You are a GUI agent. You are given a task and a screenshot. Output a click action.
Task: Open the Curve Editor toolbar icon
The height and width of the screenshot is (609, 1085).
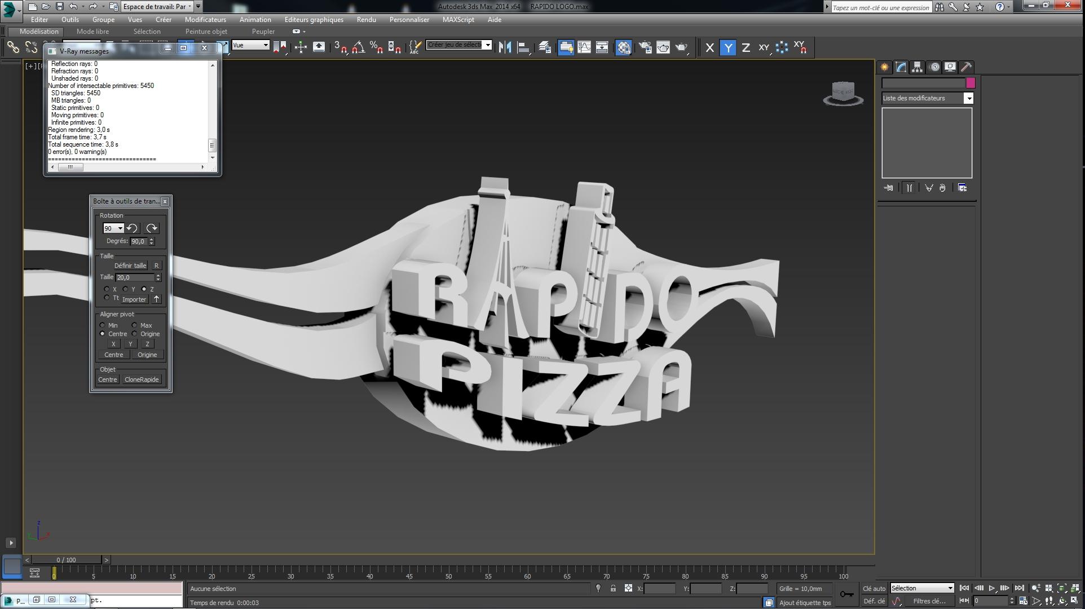tap(584, 47)
